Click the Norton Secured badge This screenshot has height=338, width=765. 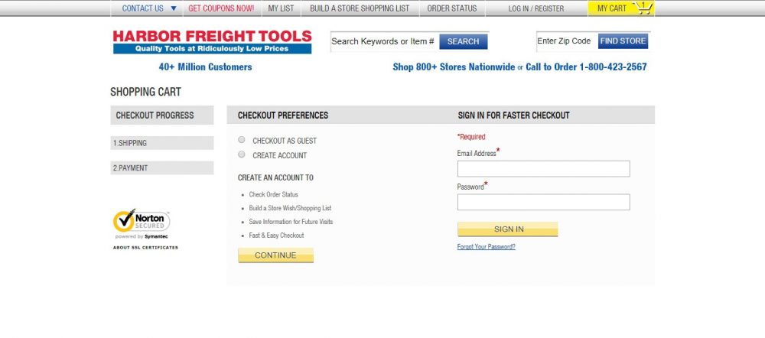(x=142, y=223)
